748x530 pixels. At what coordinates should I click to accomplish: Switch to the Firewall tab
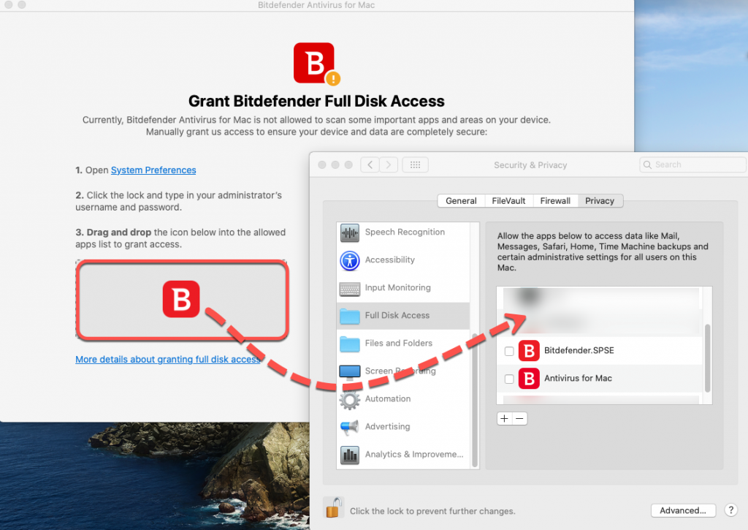[555, 200]
